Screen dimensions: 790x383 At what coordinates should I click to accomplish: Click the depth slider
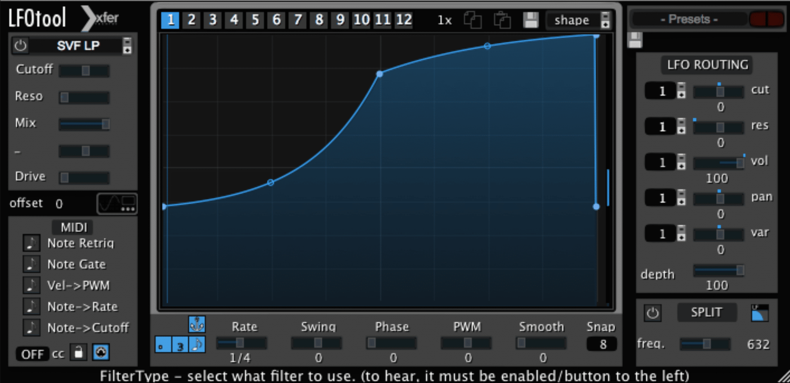pos(718,270)
